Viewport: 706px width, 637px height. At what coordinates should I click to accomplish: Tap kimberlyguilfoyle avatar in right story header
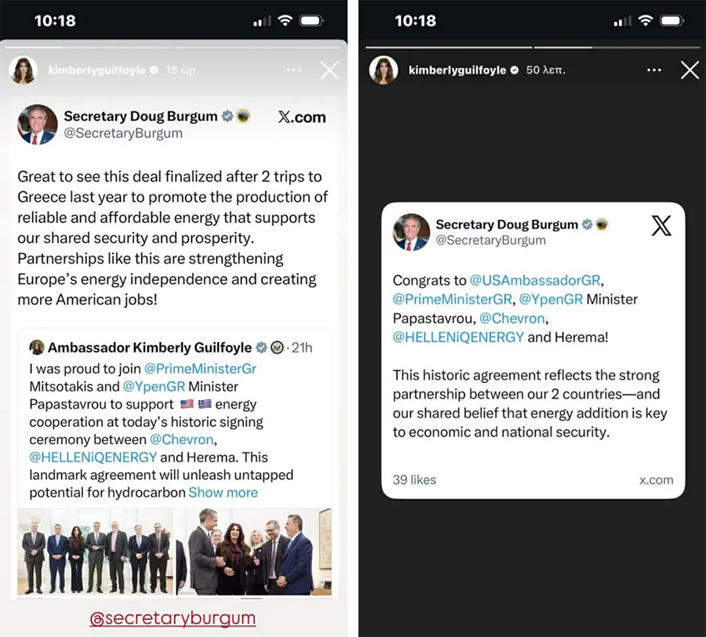coord(384,71)
